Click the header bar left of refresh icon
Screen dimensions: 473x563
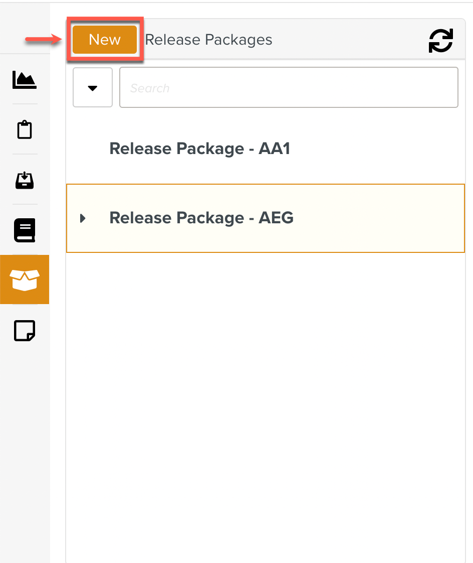(351, 40)
